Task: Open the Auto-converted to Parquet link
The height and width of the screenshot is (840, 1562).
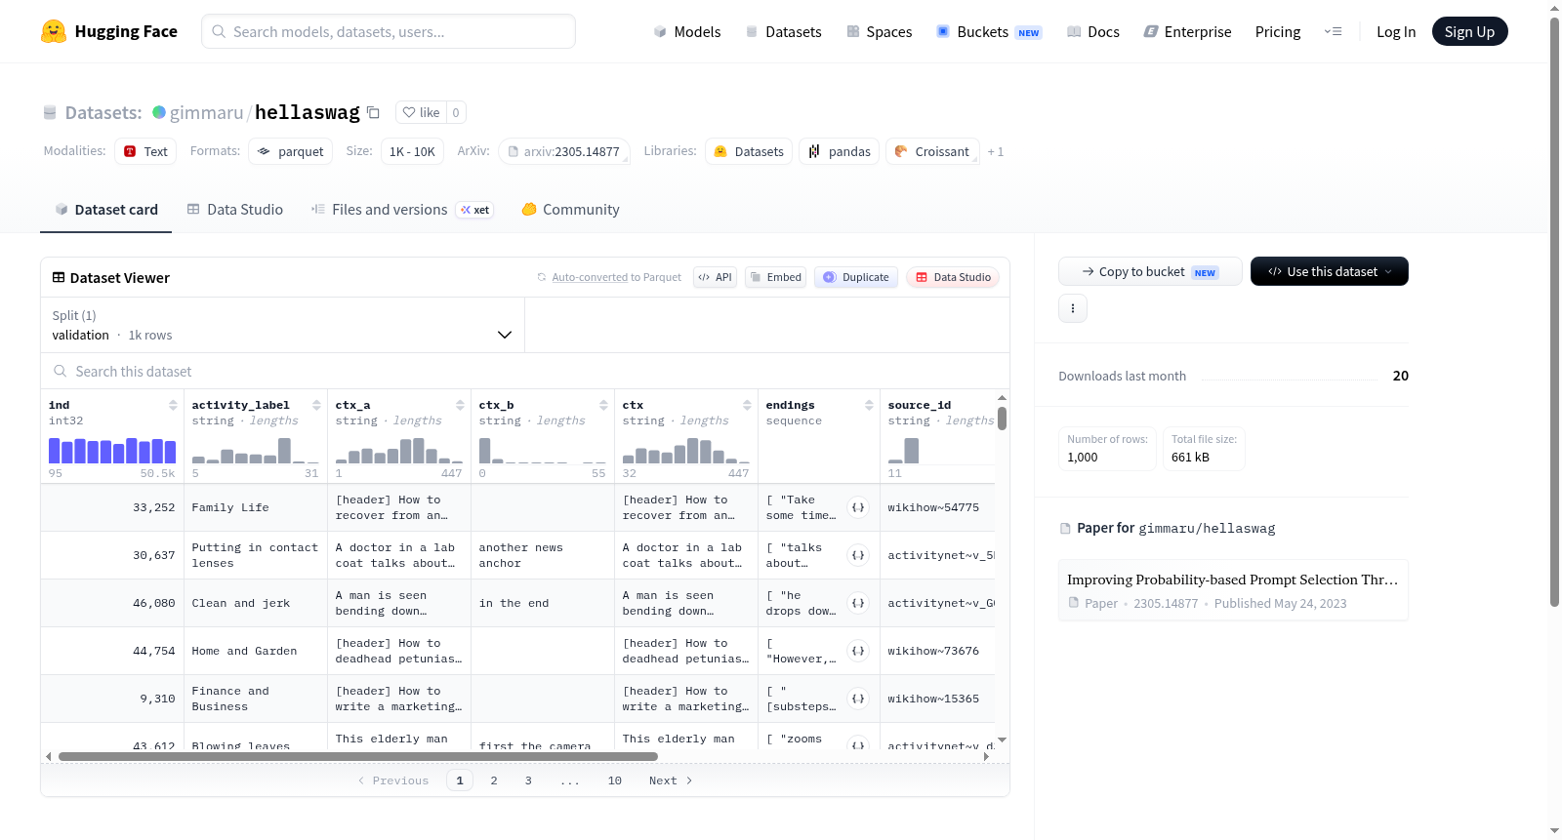Action: click(616, 277)
